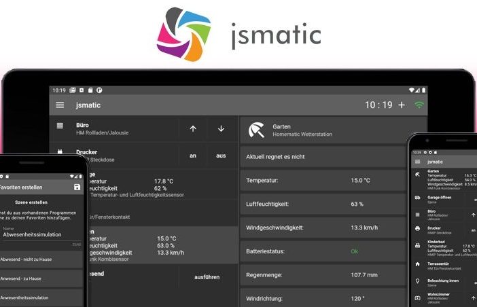This screenshot has height=307, width=477.
Task: Tap the Beleuchtung innen bulb icon
Action: click(417, 281)
